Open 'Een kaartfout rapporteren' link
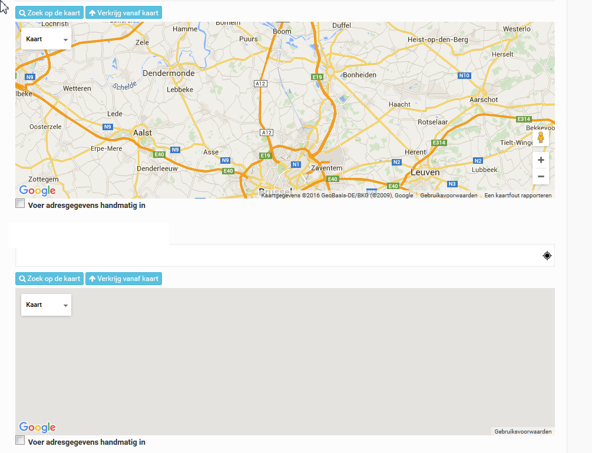 [x=518, y=196]
